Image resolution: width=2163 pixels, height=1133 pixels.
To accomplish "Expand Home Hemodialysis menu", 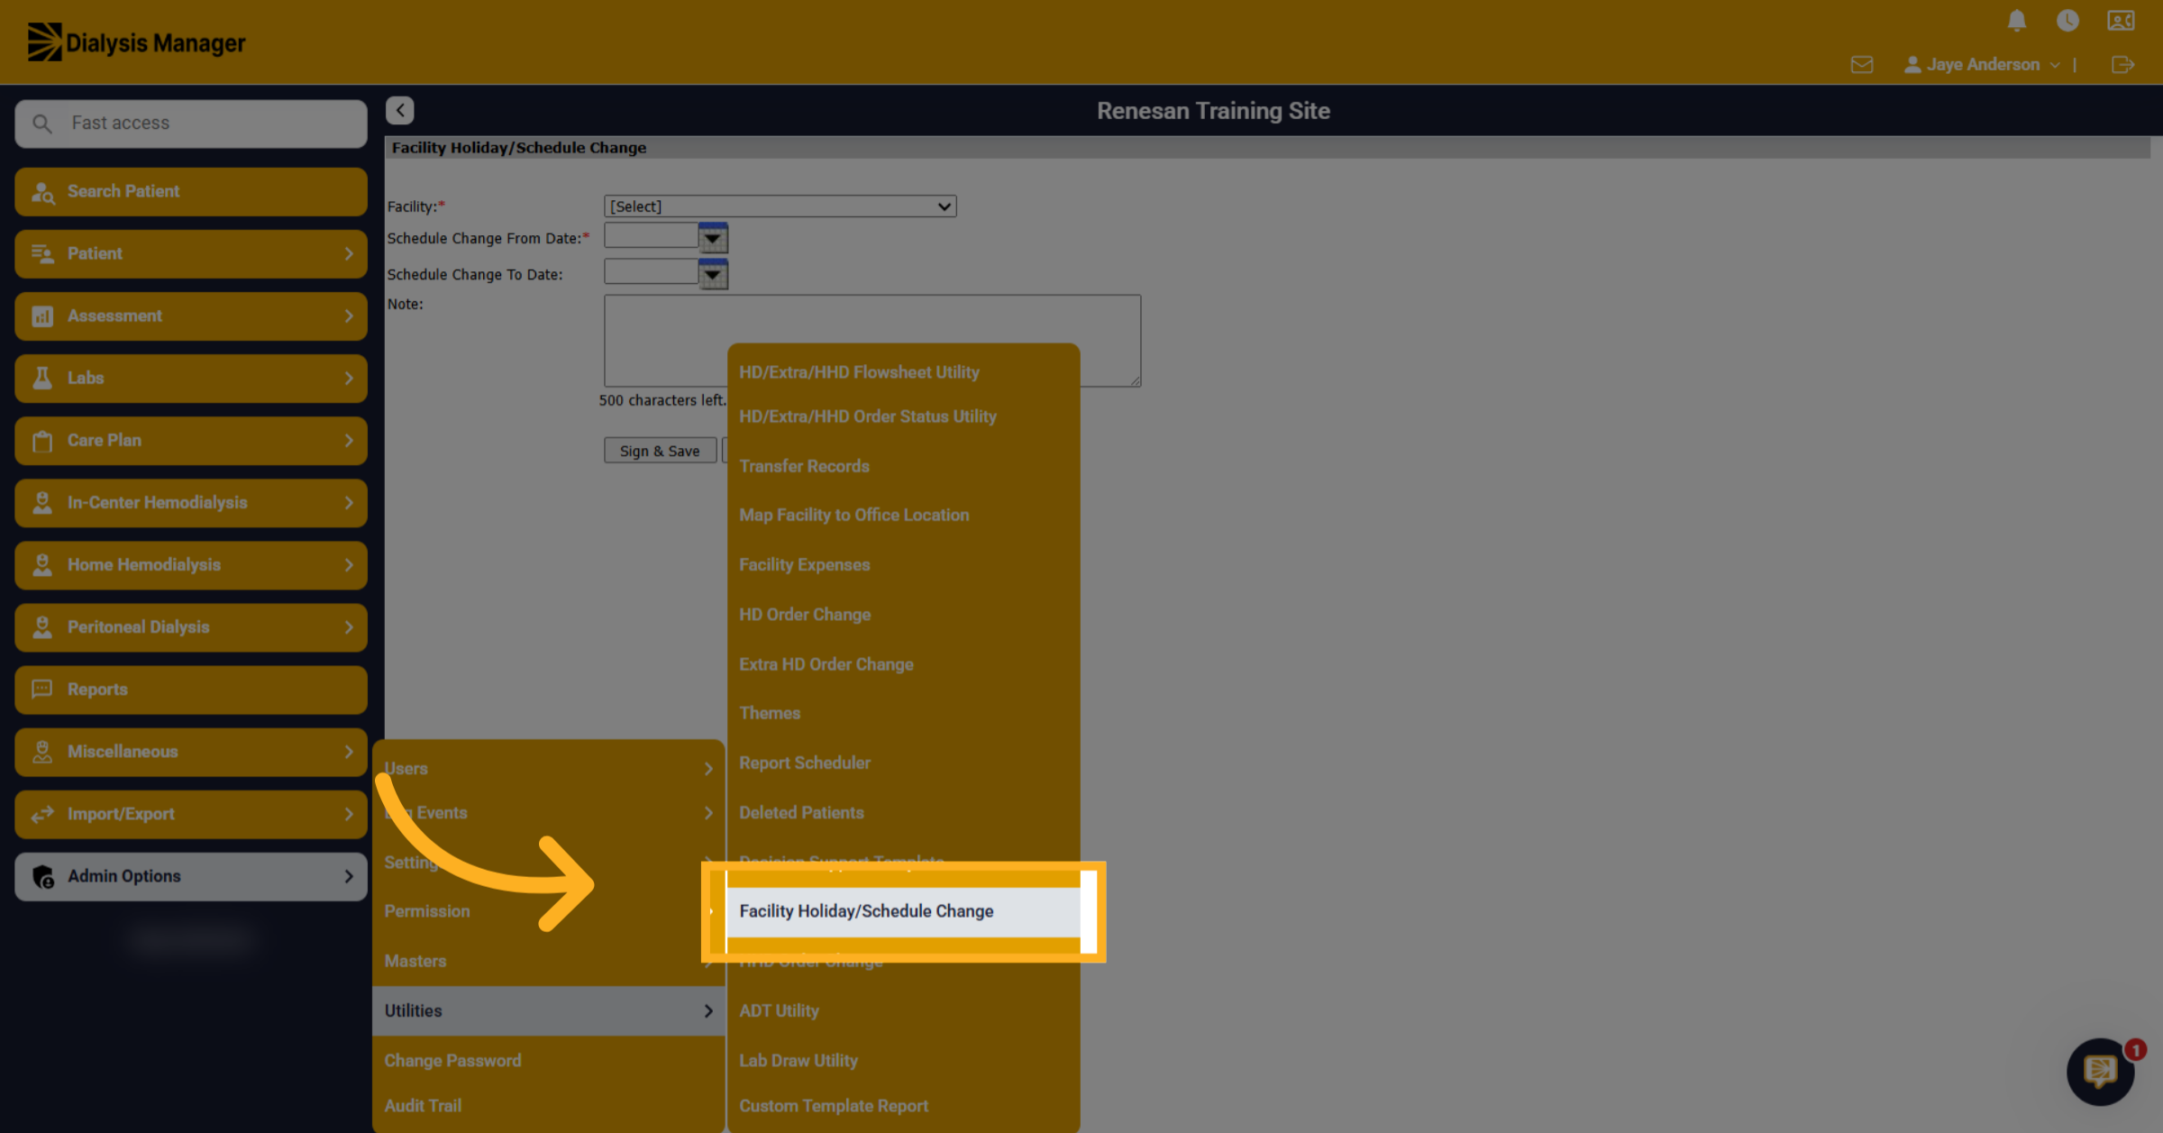I will 191,565.
